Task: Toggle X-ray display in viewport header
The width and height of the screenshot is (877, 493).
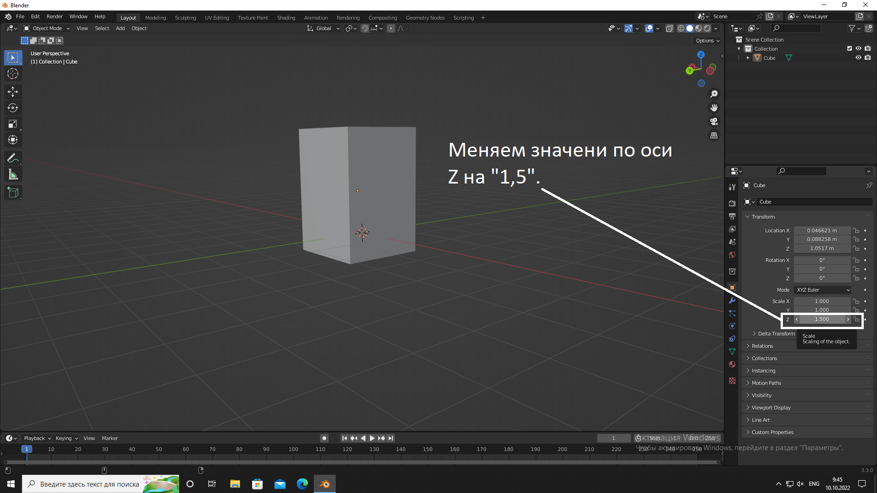Action: pos(669,28)
